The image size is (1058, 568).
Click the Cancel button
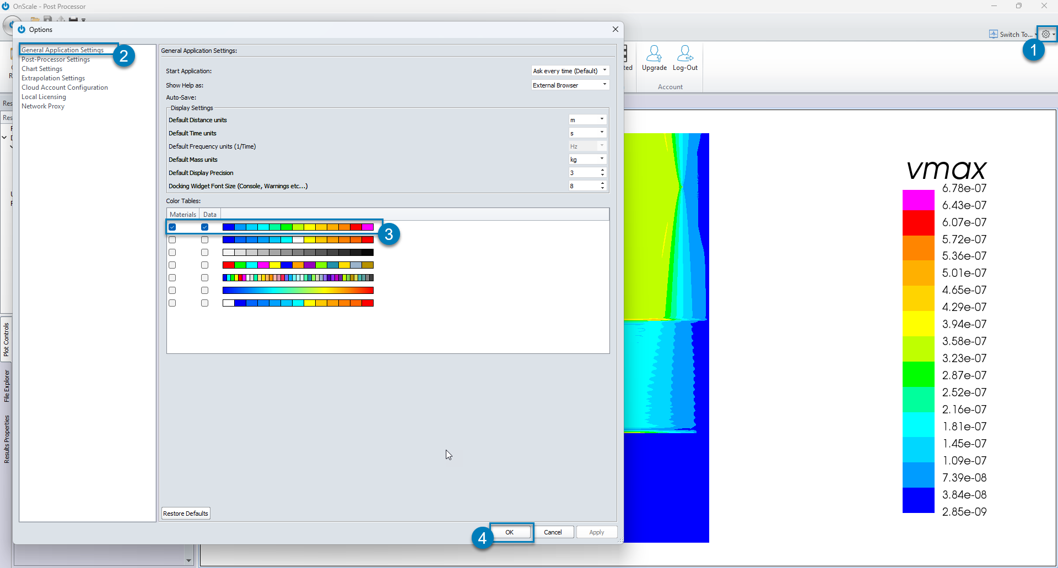[x=553, y=532]
